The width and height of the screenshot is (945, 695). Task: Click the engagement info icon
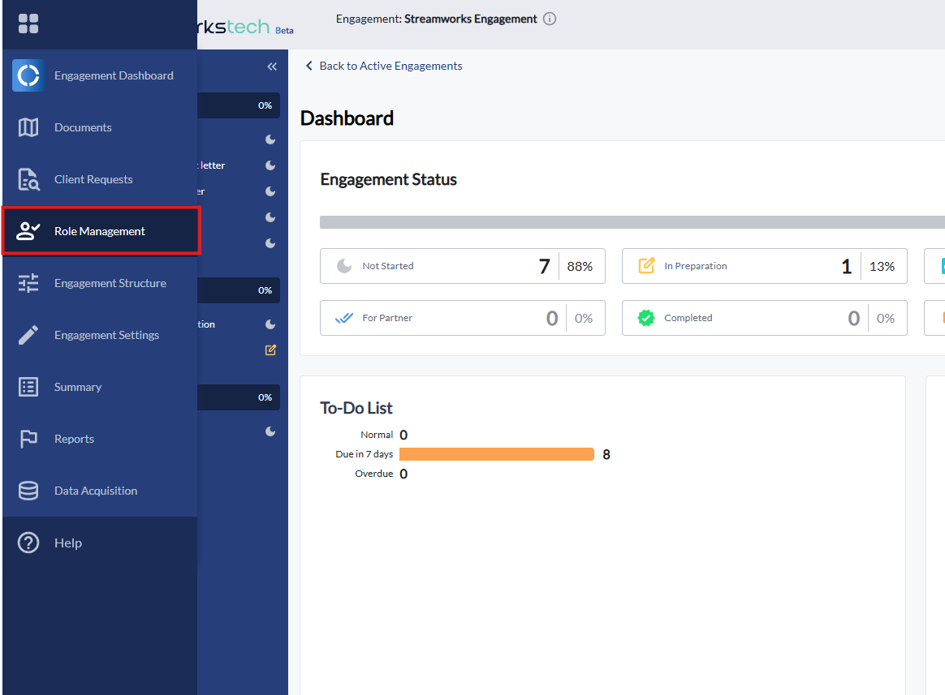pyautogui.click(x=550, y=19)
